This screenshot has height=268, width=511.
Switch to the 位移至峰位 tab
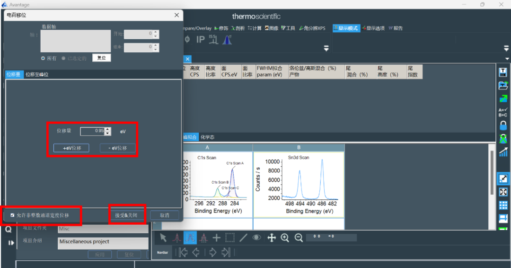(37, 74)
